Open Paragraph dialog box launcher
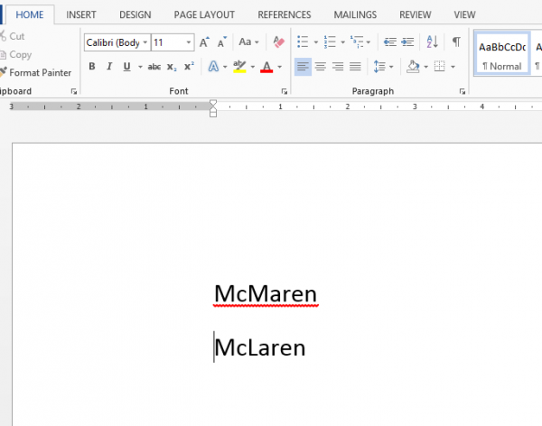The width and height of the screenshot is (542, 426). coord(463,91)
